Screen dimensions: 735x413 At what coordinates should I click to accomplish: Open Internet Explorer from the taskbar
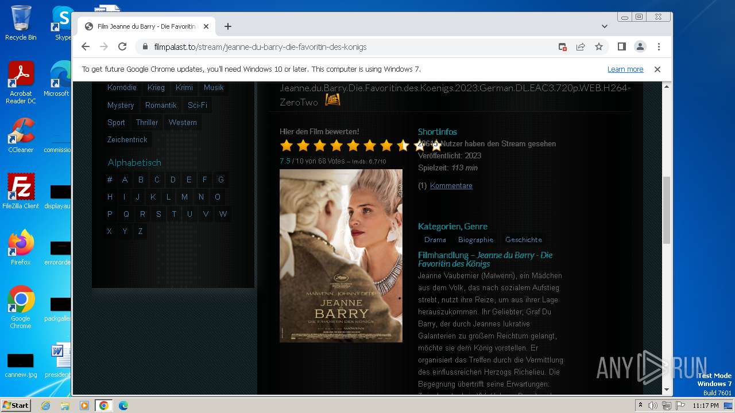45,406
